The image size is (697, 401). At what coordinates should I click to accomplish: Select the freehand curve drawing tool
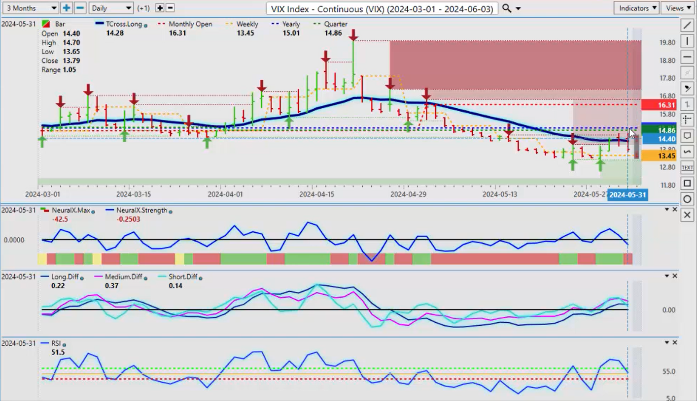coord(687,152)
